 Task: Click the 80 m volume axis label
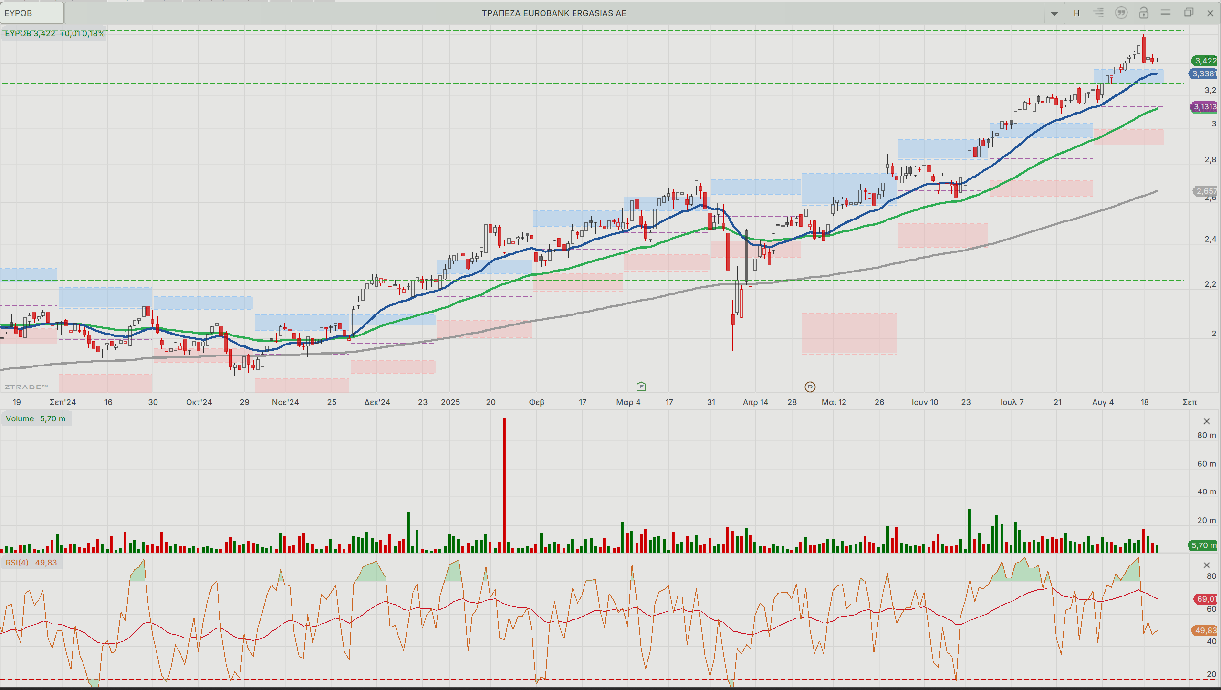coord(1207,435)
